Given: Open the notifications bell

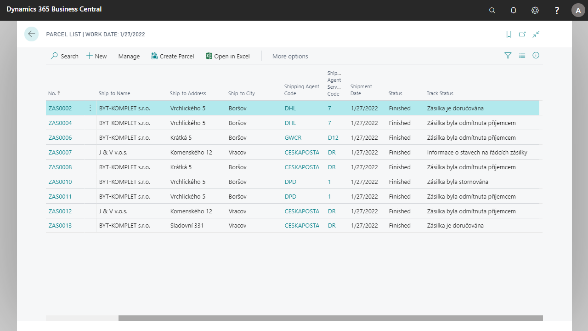Looking at the screenshot, I should pos(514,10).
